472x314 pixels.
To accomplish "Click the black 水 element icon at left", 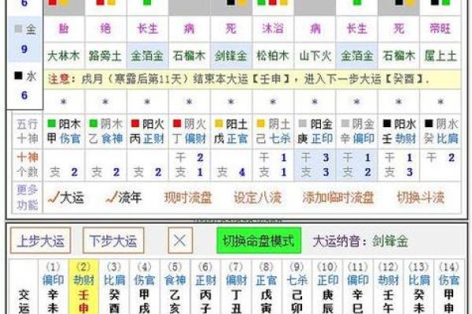I will (x=19, y=77).
